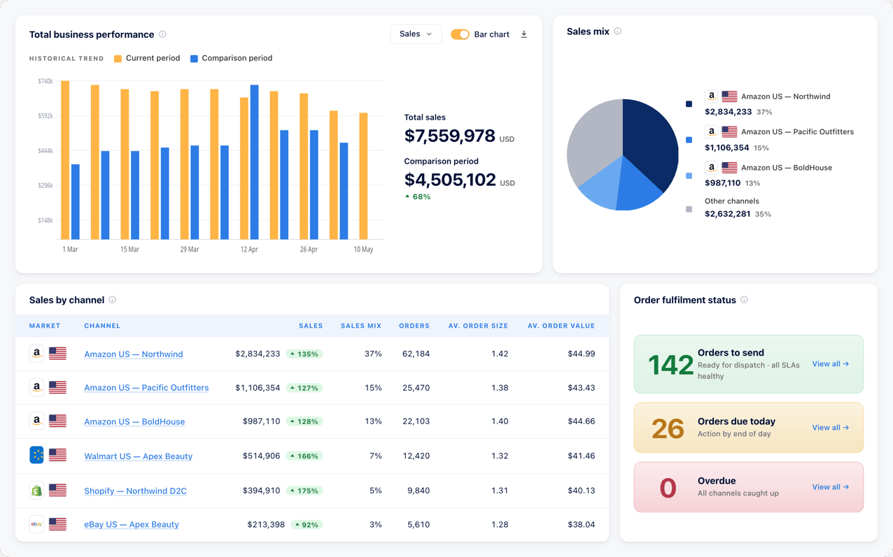The height and width of the screenshot is (557, 893).
Task: Click eBay logo in Apex Beauty row
Action: [x=36, y=524]
